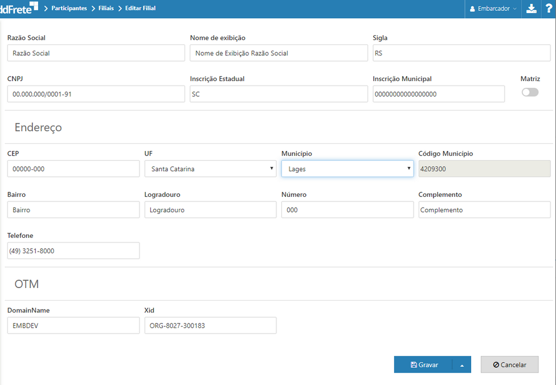Viewport: 556px width, 385px height.
Task: Select the Inscrição Municipal field
Action: pos(439,94)
